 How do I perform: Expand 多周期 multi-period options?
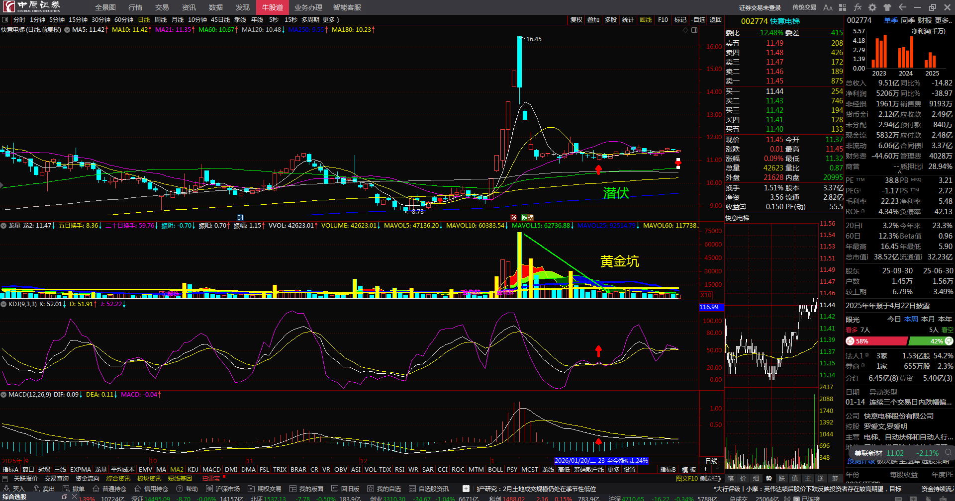tap(310, 20)
